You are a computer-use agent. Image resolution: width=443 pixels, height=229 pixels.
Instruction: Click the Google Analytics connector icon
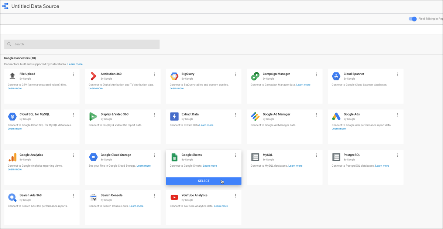coord(12,157)
